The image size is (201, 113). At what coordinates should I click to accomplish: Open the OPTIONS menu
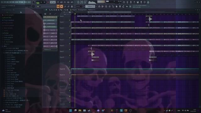[x=21, y=2]
